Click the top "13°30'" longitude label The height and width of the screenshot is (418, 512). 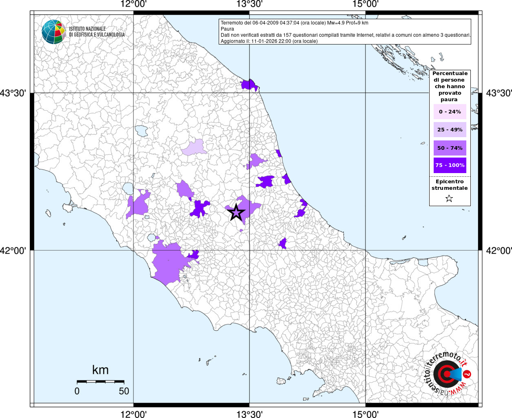tap(249, 4)
